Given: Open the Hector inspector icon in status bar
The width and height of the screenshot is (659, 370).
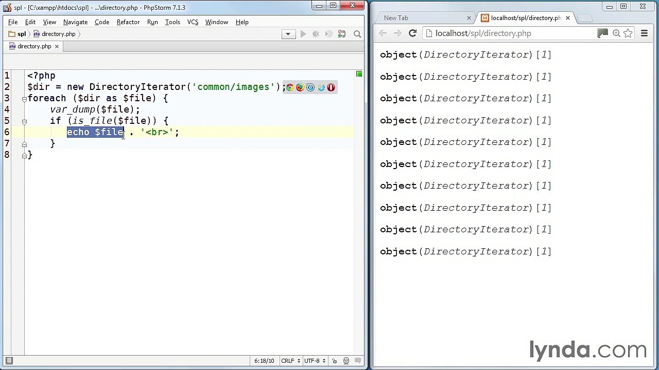Looking at the screenshot, I should click(x=346, y=361).
